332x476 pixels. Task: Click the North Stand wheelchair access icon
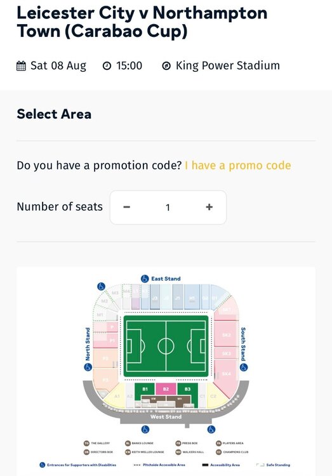coord(88,367)
